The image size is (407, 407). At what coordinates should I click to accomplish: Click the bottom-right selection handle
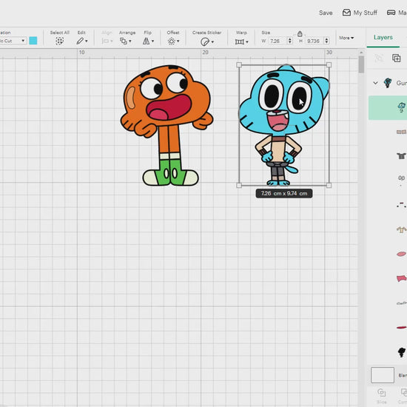point(329,185)
